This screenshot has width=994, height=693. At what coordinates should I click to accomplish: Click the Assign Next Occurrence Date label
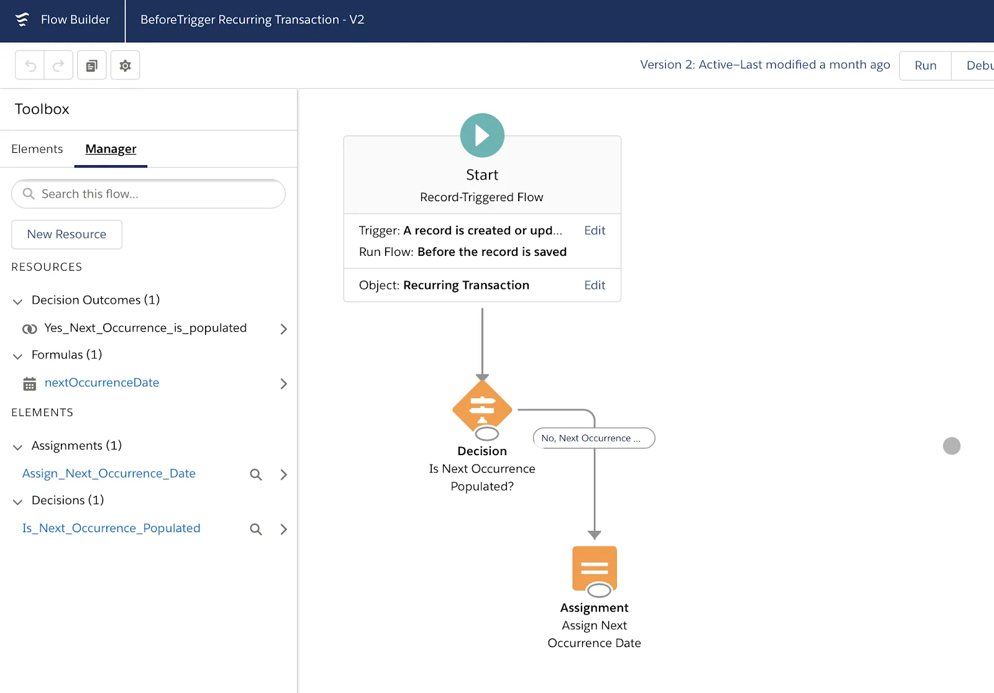[x=595, y=634]
